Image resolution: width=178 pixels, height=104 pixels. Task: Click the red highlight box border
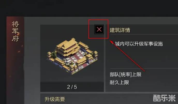[98, 20]
